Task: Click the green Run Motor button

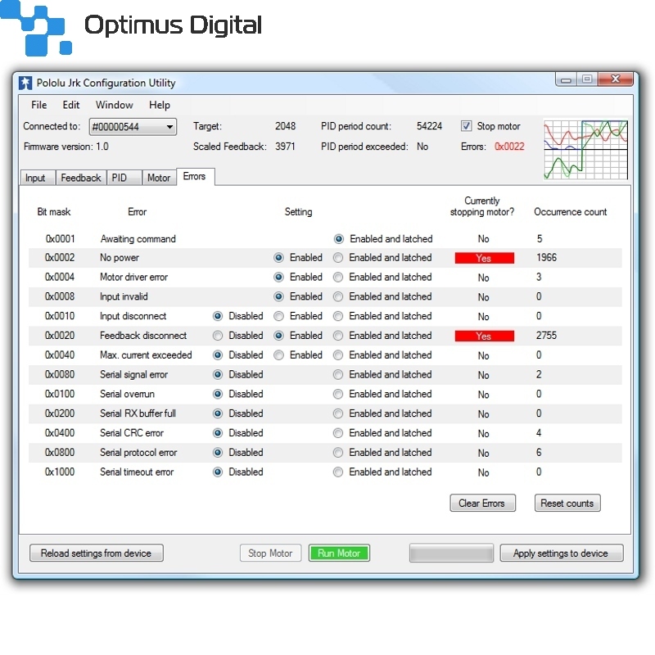Action: (x=339, y=553)
